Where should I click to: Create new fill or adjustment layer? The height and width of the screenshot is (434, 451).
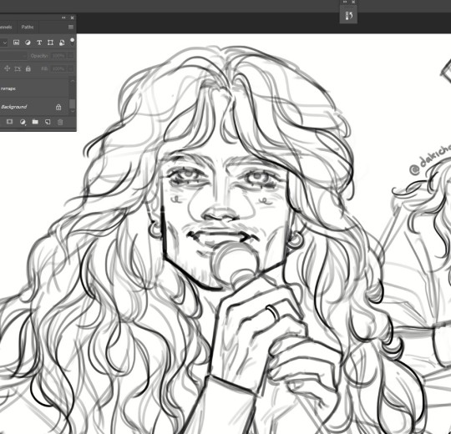pos(23,122)
